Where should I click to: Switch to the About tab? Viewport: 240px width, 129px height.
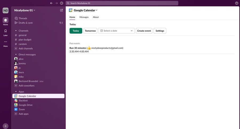point(96,17)
